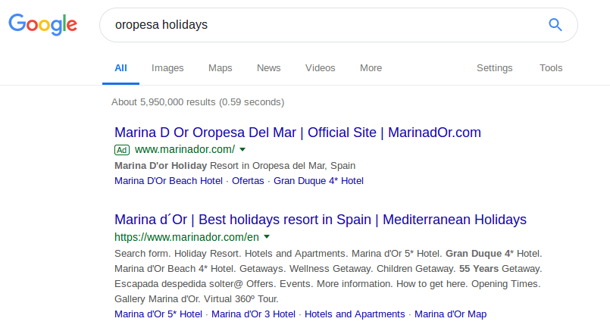Open Marina d´Or Best holidays resort result
The height and width of the screenshot is (334, 610).
tap(321, 220)
